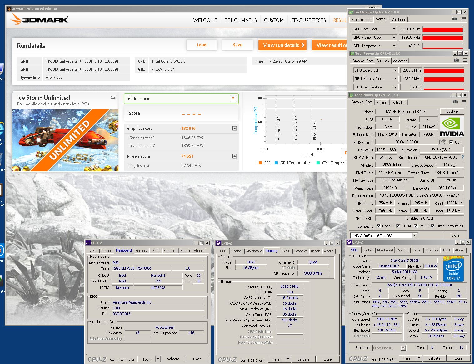Click title bar icon of CPU-Z Memory window
Screen dimensions: 474x364
(x=218, y=243)
